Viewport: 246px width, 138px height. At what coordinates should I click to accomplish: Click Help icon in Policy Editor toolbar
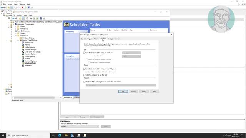coord(41,18)
